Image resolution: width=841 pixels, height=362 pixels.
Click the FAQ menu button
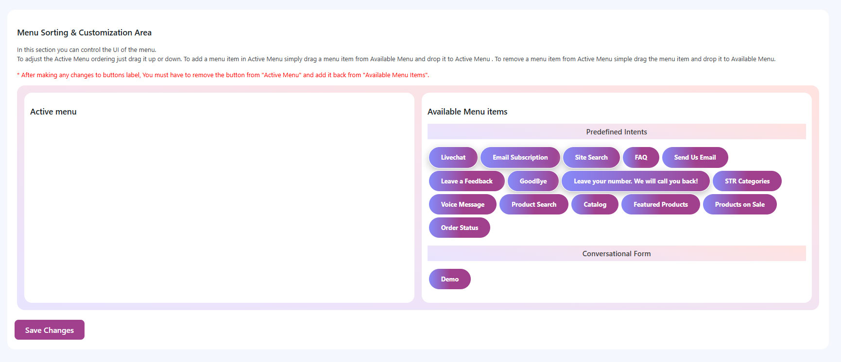641,158
